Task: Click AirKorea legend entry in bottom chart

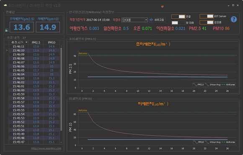Action: 228,142
